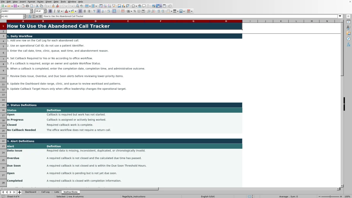Open Find and Replace icon
Viewport: 352px width, 198px height.
(x=77, y=6)
